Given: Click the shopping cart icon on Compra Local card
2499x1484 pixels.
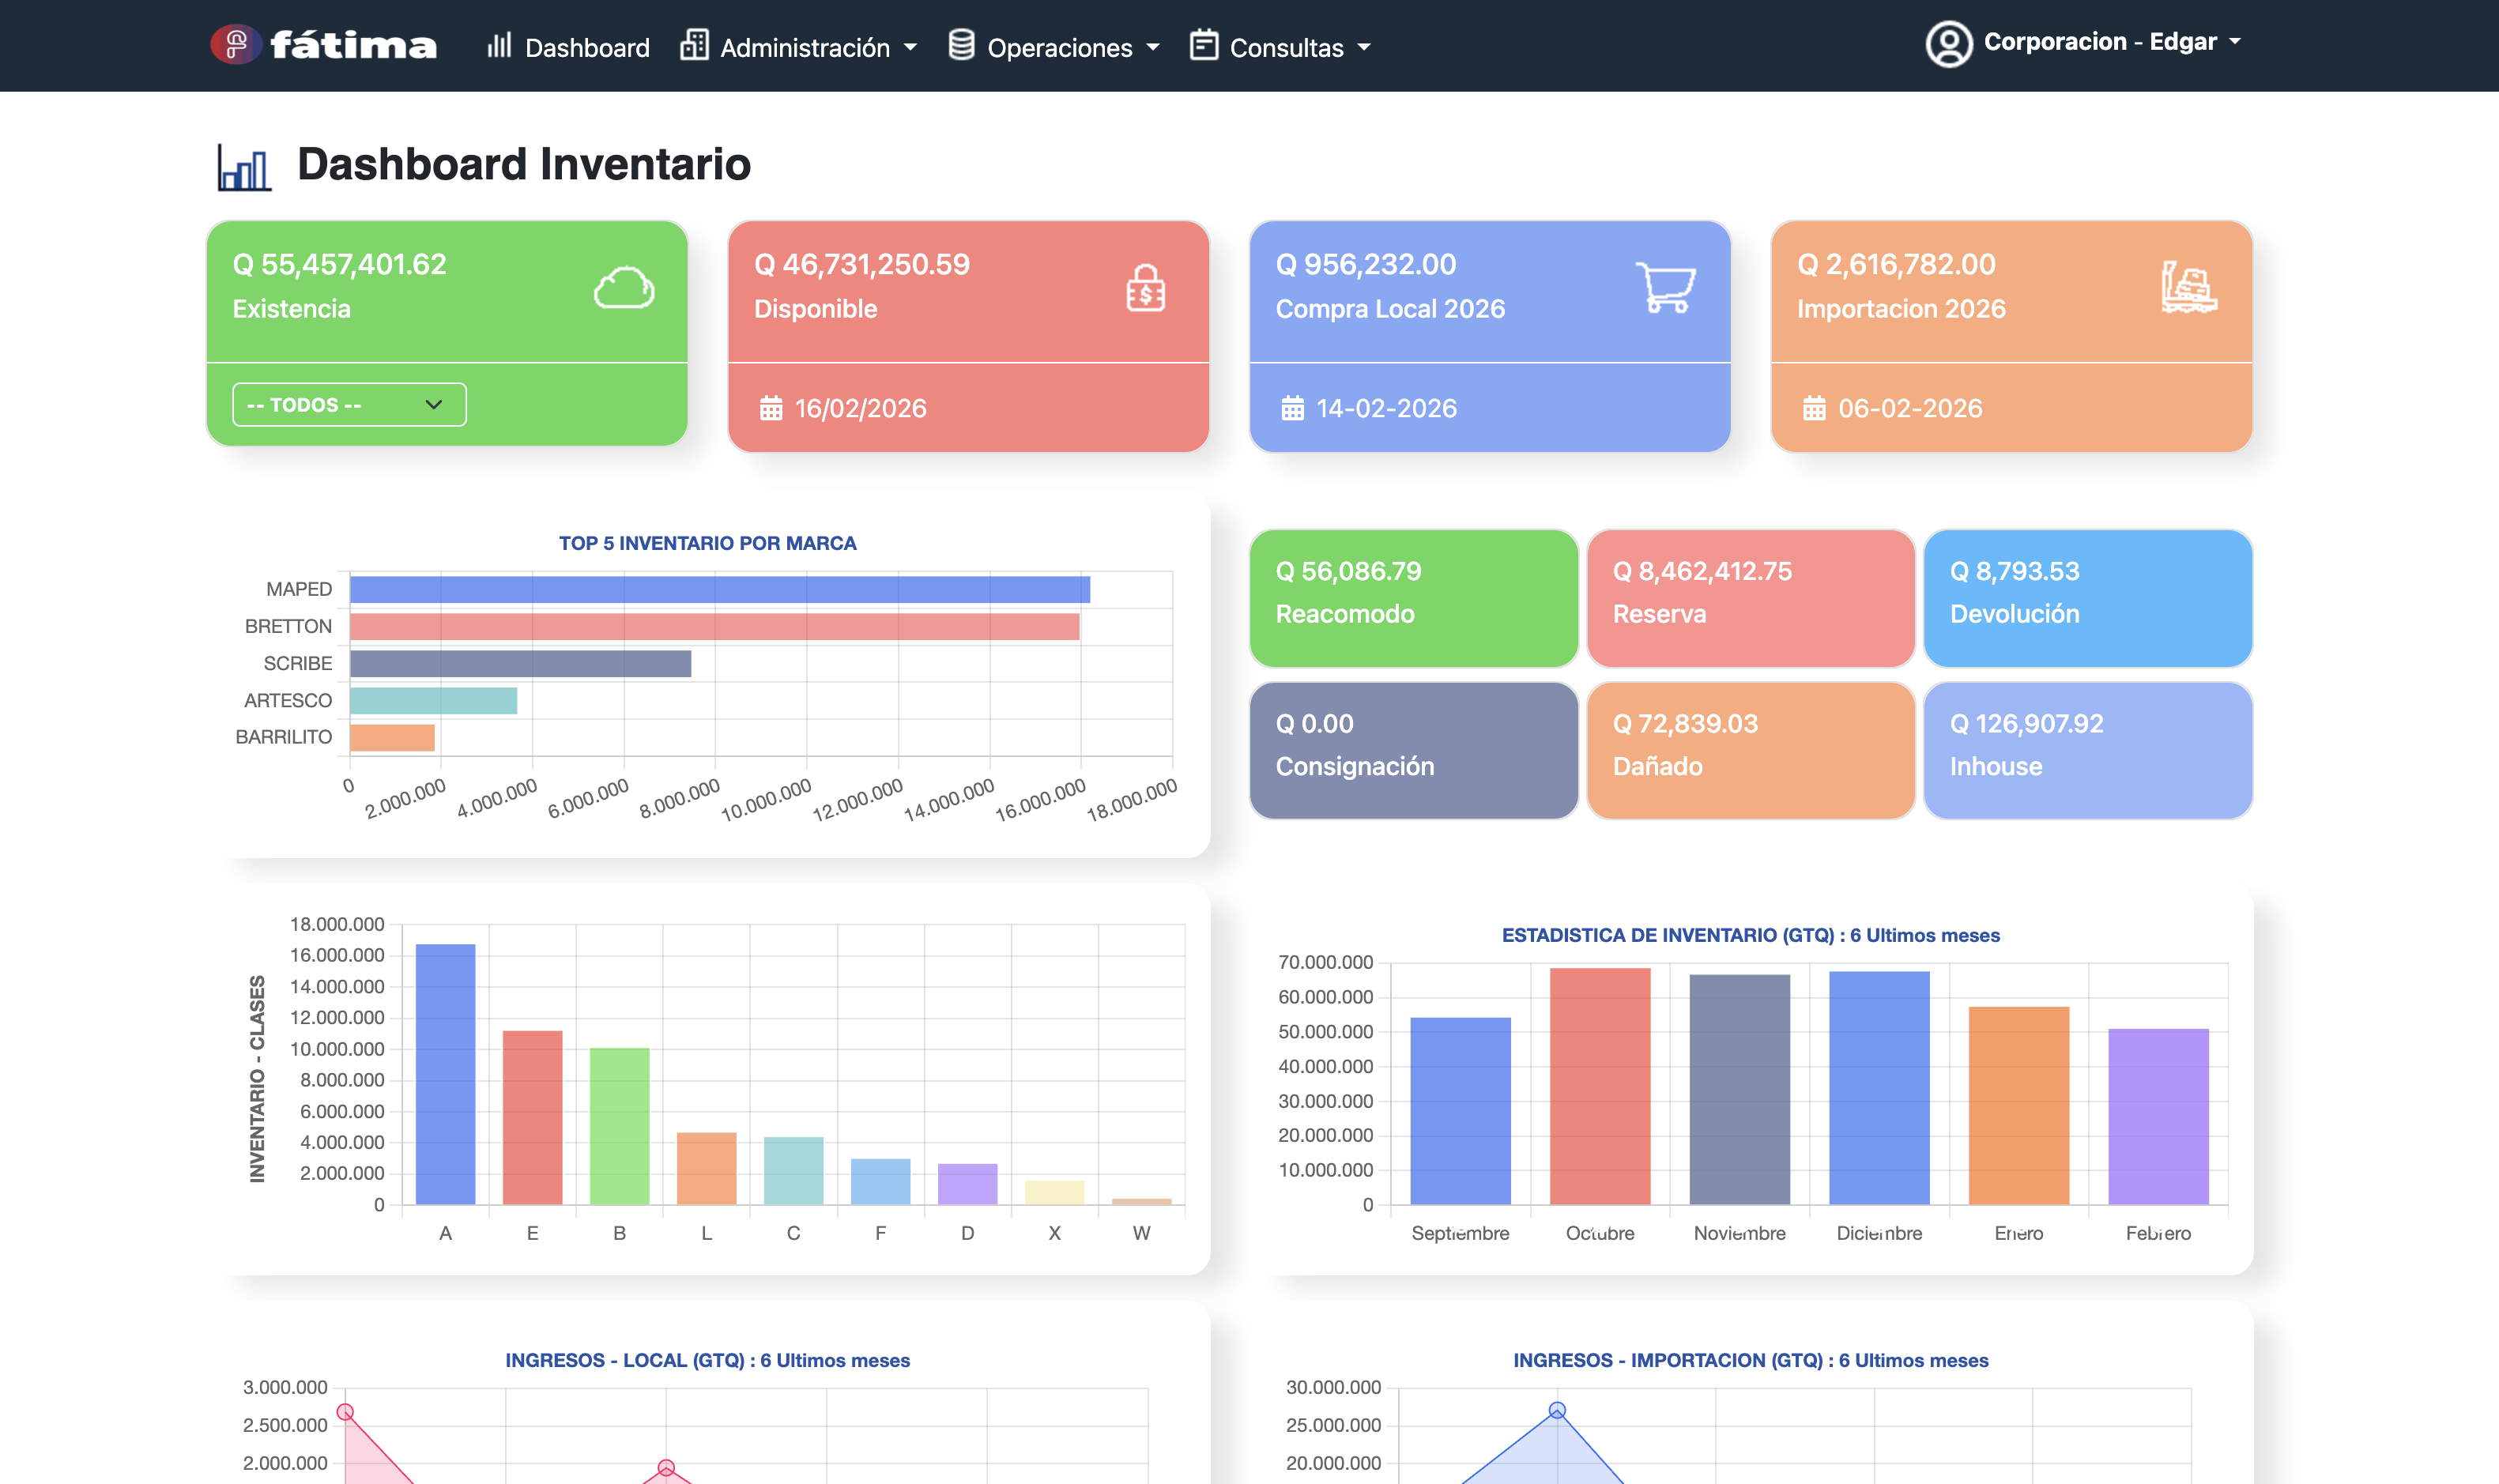Looking at the screenshot, I should pos(1666,288).
